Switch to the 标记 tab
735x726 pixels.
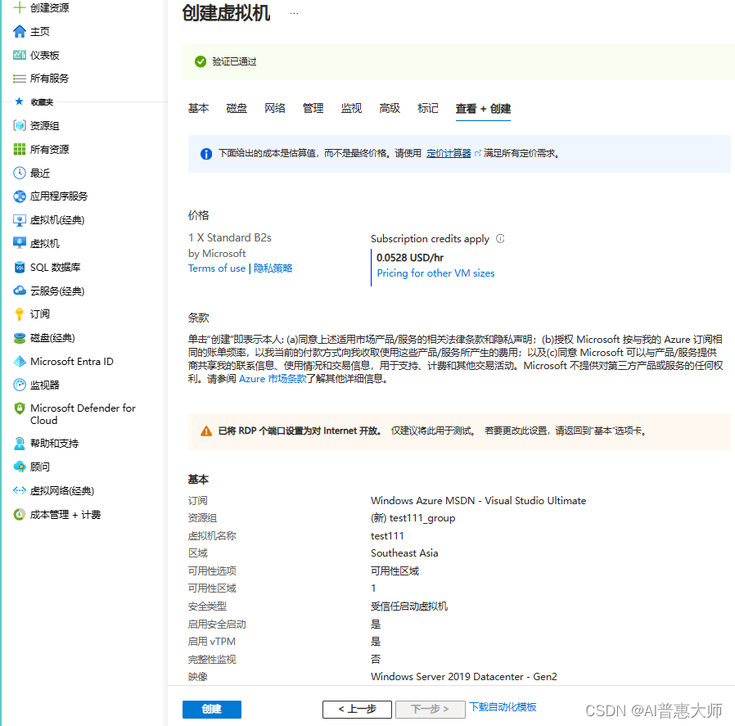(x=428, y=108)
